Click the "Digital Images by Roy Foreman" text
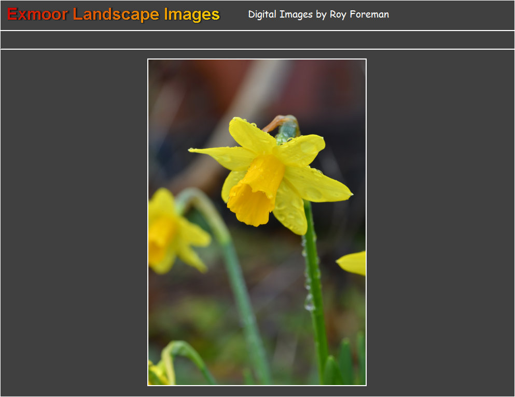Viewport: 515px width, 397px height. tap(318, 14)
